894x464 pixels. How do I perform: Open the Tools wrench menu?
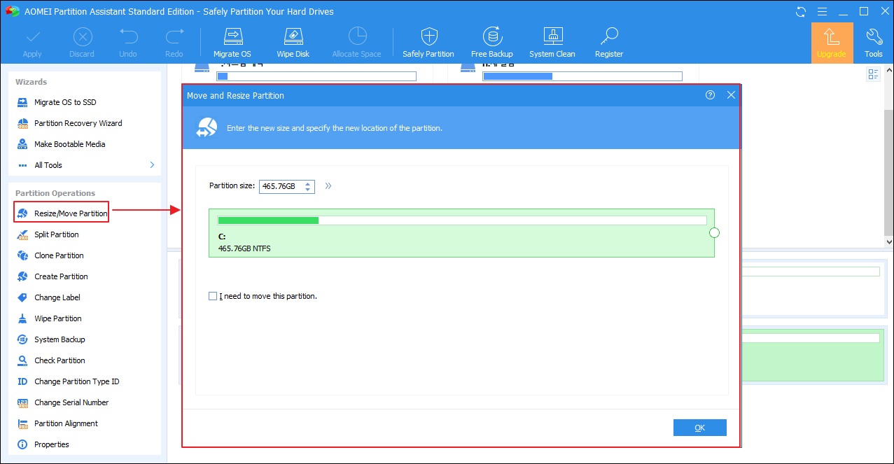coord(874,43)
